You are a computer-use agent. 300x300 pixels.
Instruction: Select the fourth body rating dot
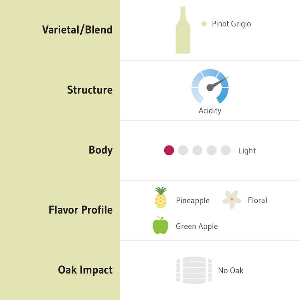click(x=211, y=150)
